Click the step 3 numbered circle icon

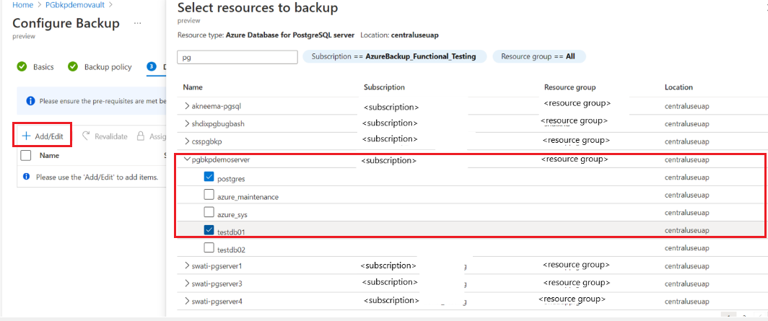(x=152, y=67)
